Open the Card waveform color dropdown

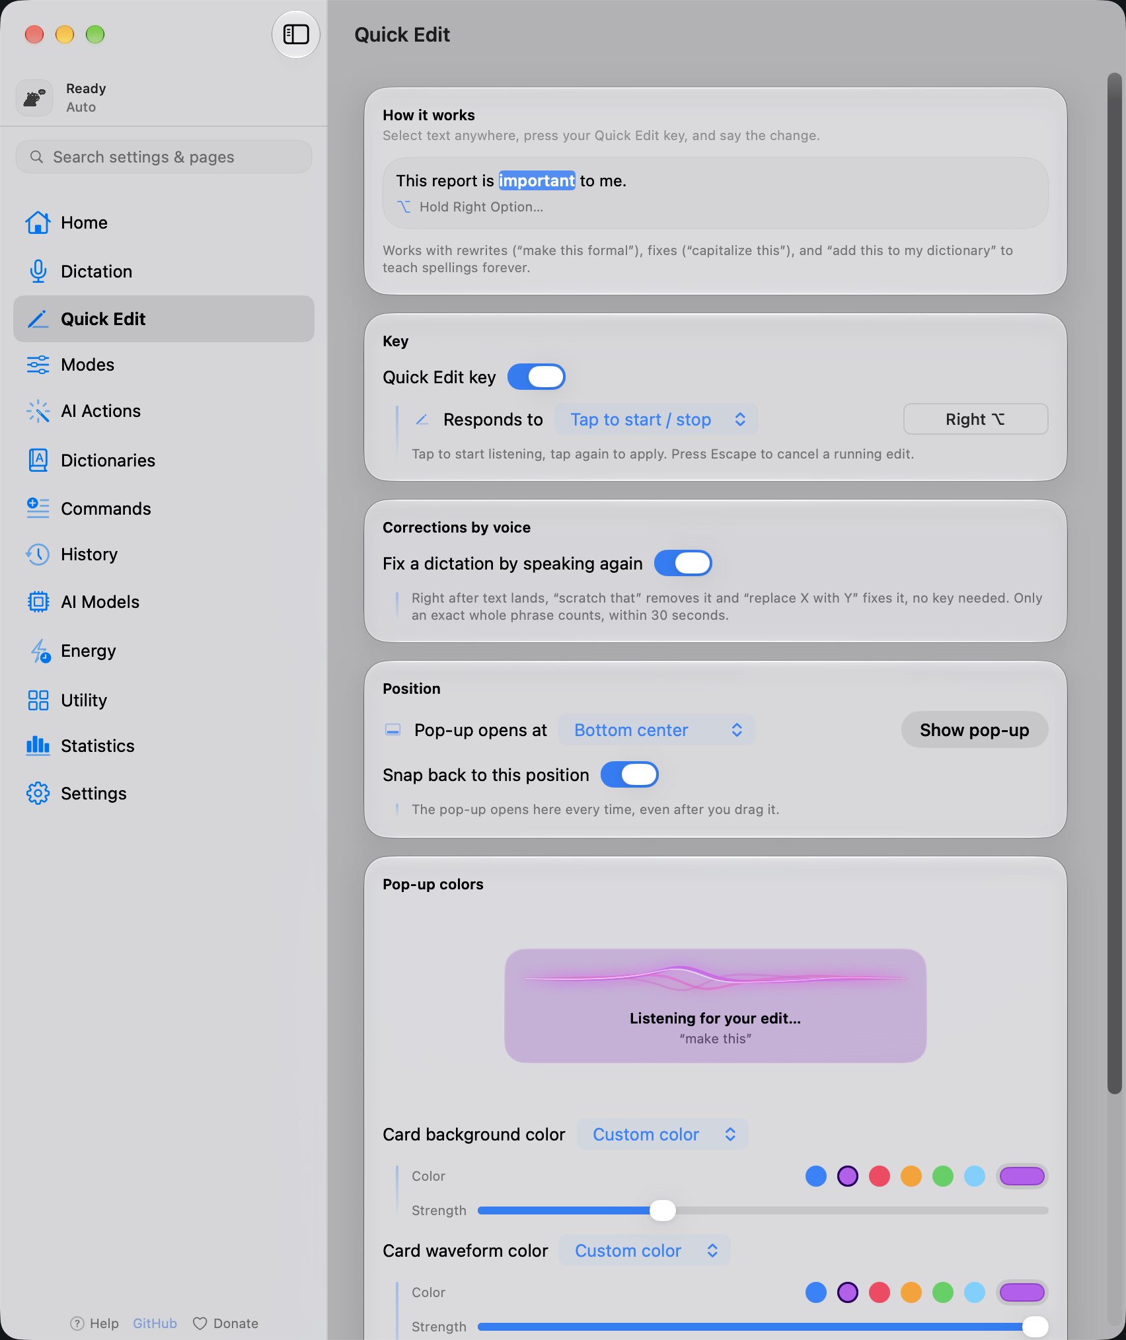pos(644,1251)
